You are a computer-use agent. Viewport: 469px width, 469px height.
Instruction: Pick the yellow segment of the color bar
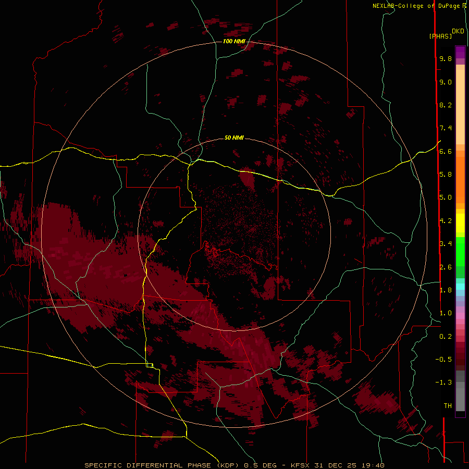click(x=460, y=223)
